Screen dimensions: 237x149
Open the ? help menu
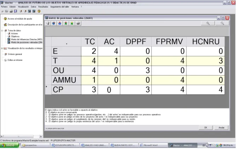[x=81, y=7]
